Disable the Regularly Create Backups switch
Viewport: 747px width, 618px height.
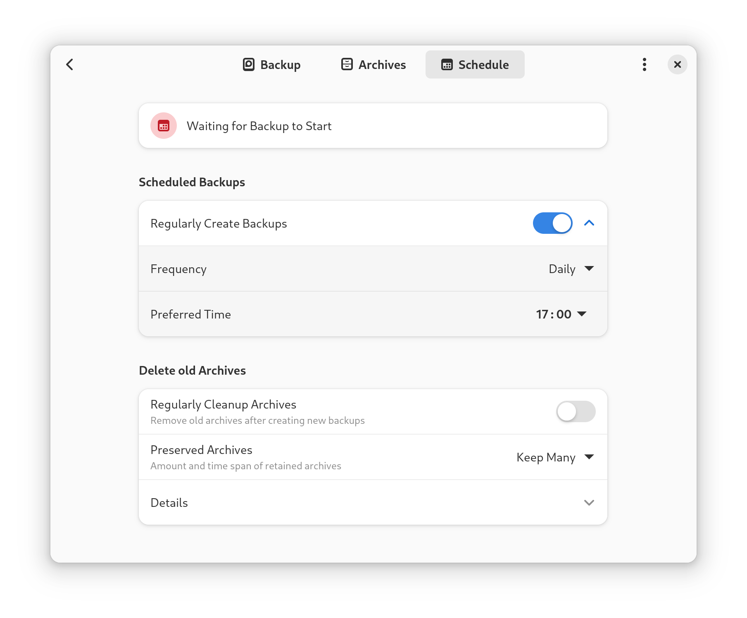[552, 223]
